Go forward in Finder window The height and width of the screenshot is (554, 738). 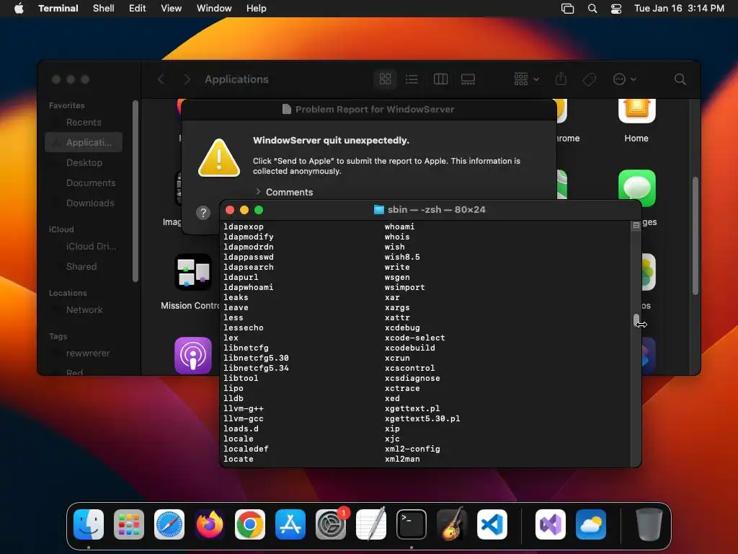pos(187,79)
